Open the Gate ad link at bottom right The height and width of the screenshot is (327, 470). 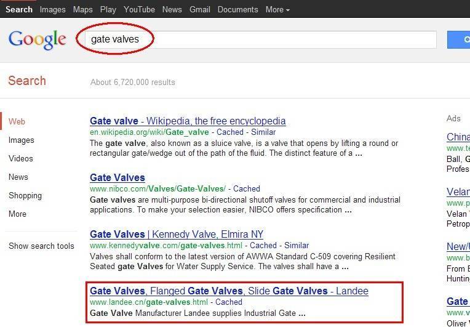click(458, 302)
